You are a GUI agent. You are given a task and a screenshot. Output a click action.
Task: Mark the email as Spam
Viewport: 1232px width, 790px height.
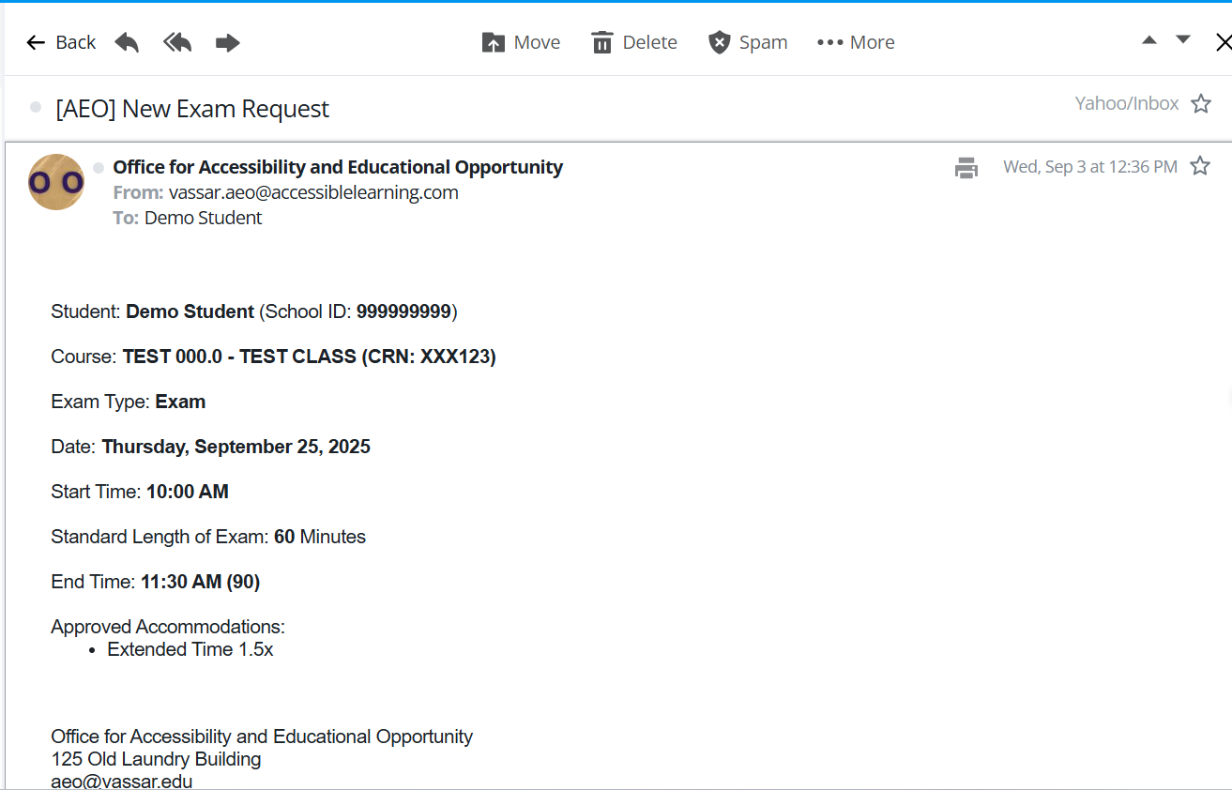coord(748,42)
